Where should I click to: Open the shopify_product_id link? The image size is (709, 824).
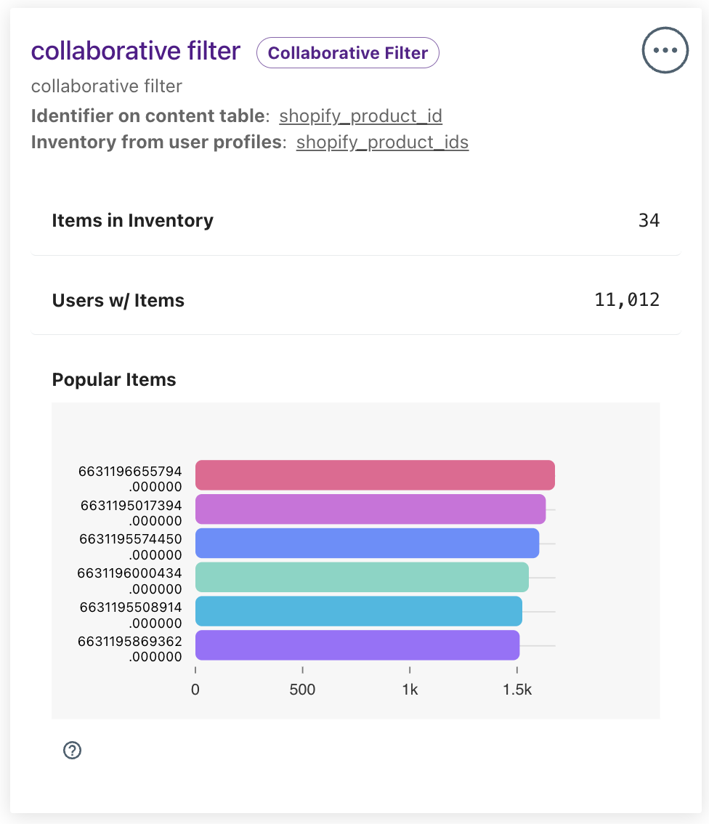(x=360, y=116)
